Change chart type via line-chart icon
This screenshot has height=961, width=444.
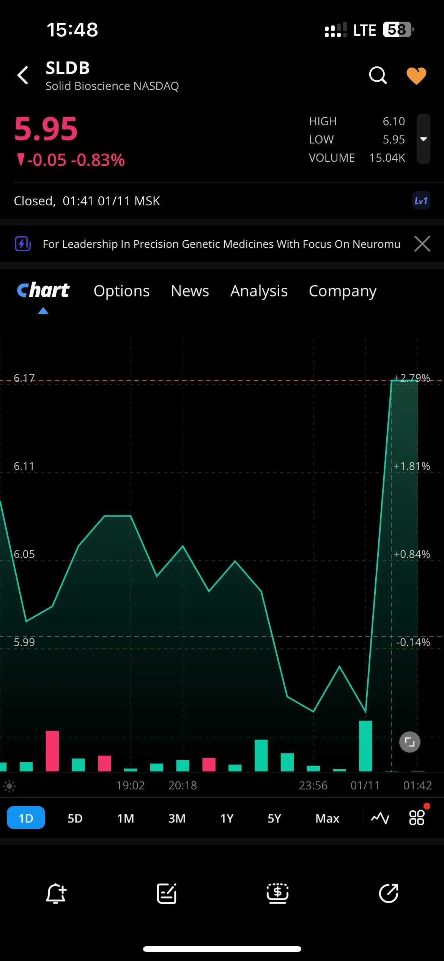(380, 818)
